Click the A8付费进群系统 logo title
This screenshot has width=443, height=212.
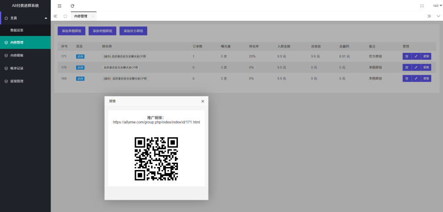pos(26,6)
